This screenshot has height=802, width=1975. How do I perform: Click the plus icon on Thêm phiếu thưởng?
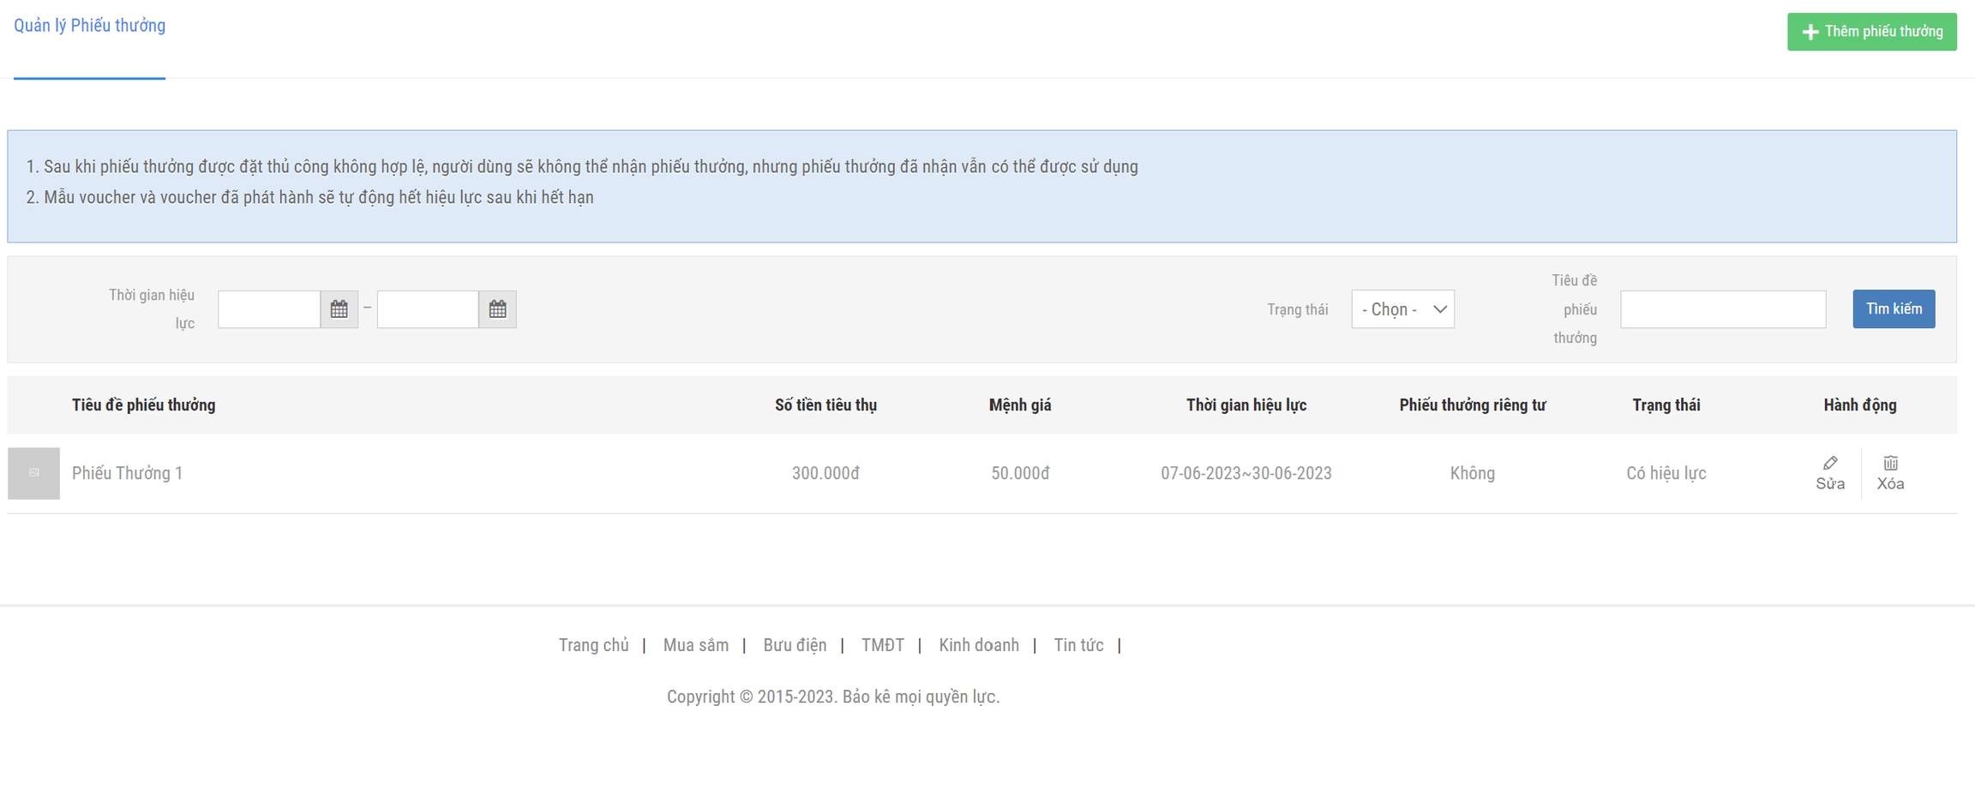pos(1810,32)
